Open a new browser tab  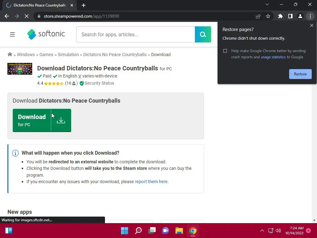[84, 5]
